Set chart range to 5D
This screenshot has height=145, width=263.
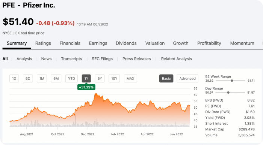[28, 78]
